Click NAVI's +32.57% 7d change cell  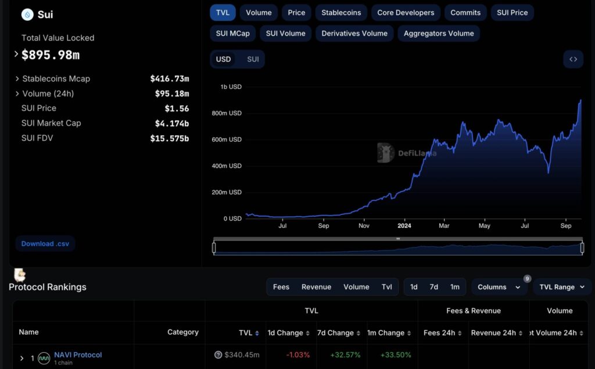click(x=345, y=354)
